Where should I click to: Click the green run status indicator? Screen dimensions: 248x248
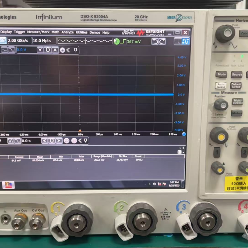coord(117,41)
